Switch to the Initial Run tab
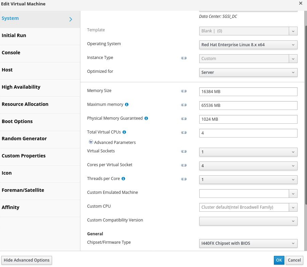Screen dimensions: 307x267 tap(14, 35)
